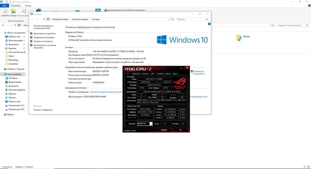311x169 pixels.
Task: Click the magnifier in Система search box
Action: (x=207, y=19)
